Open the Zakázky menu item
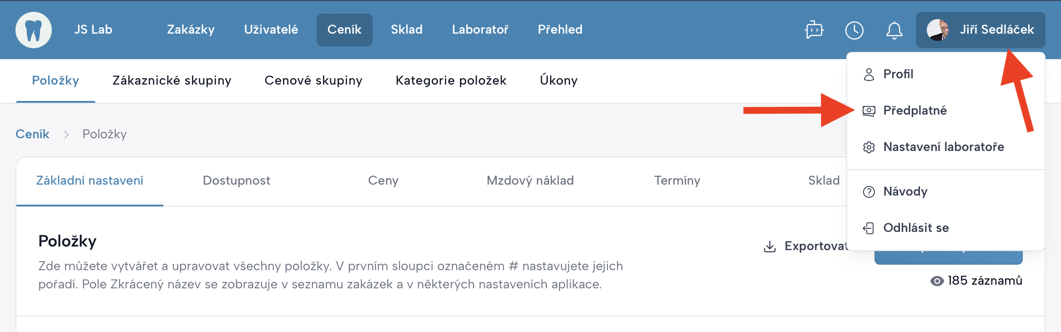 (x=191, y=30)
